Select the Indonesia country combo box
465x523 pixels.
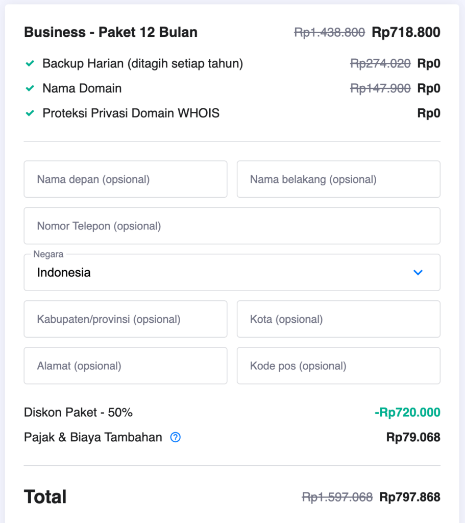tap(225, 273)
